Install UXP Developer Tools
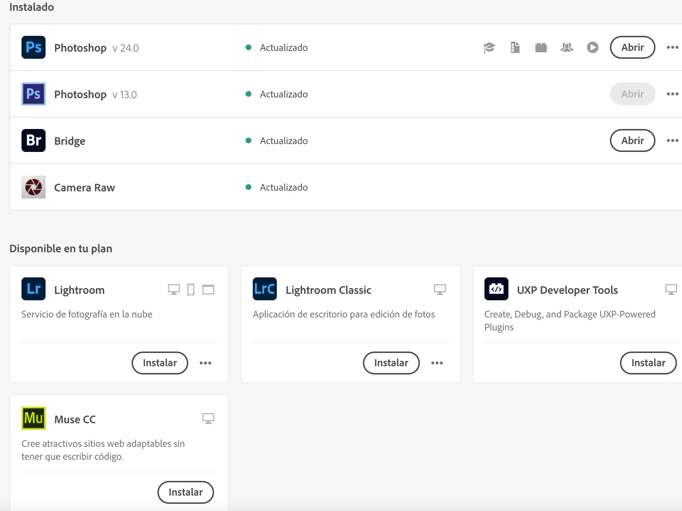 (648, 363)
